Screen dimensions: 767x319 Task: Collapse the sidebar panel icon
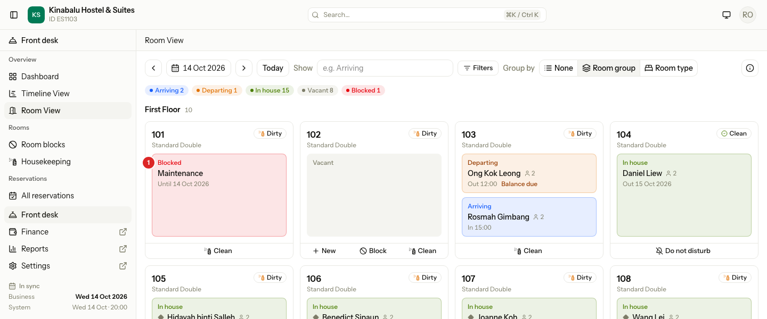click(x=14, y=15)
